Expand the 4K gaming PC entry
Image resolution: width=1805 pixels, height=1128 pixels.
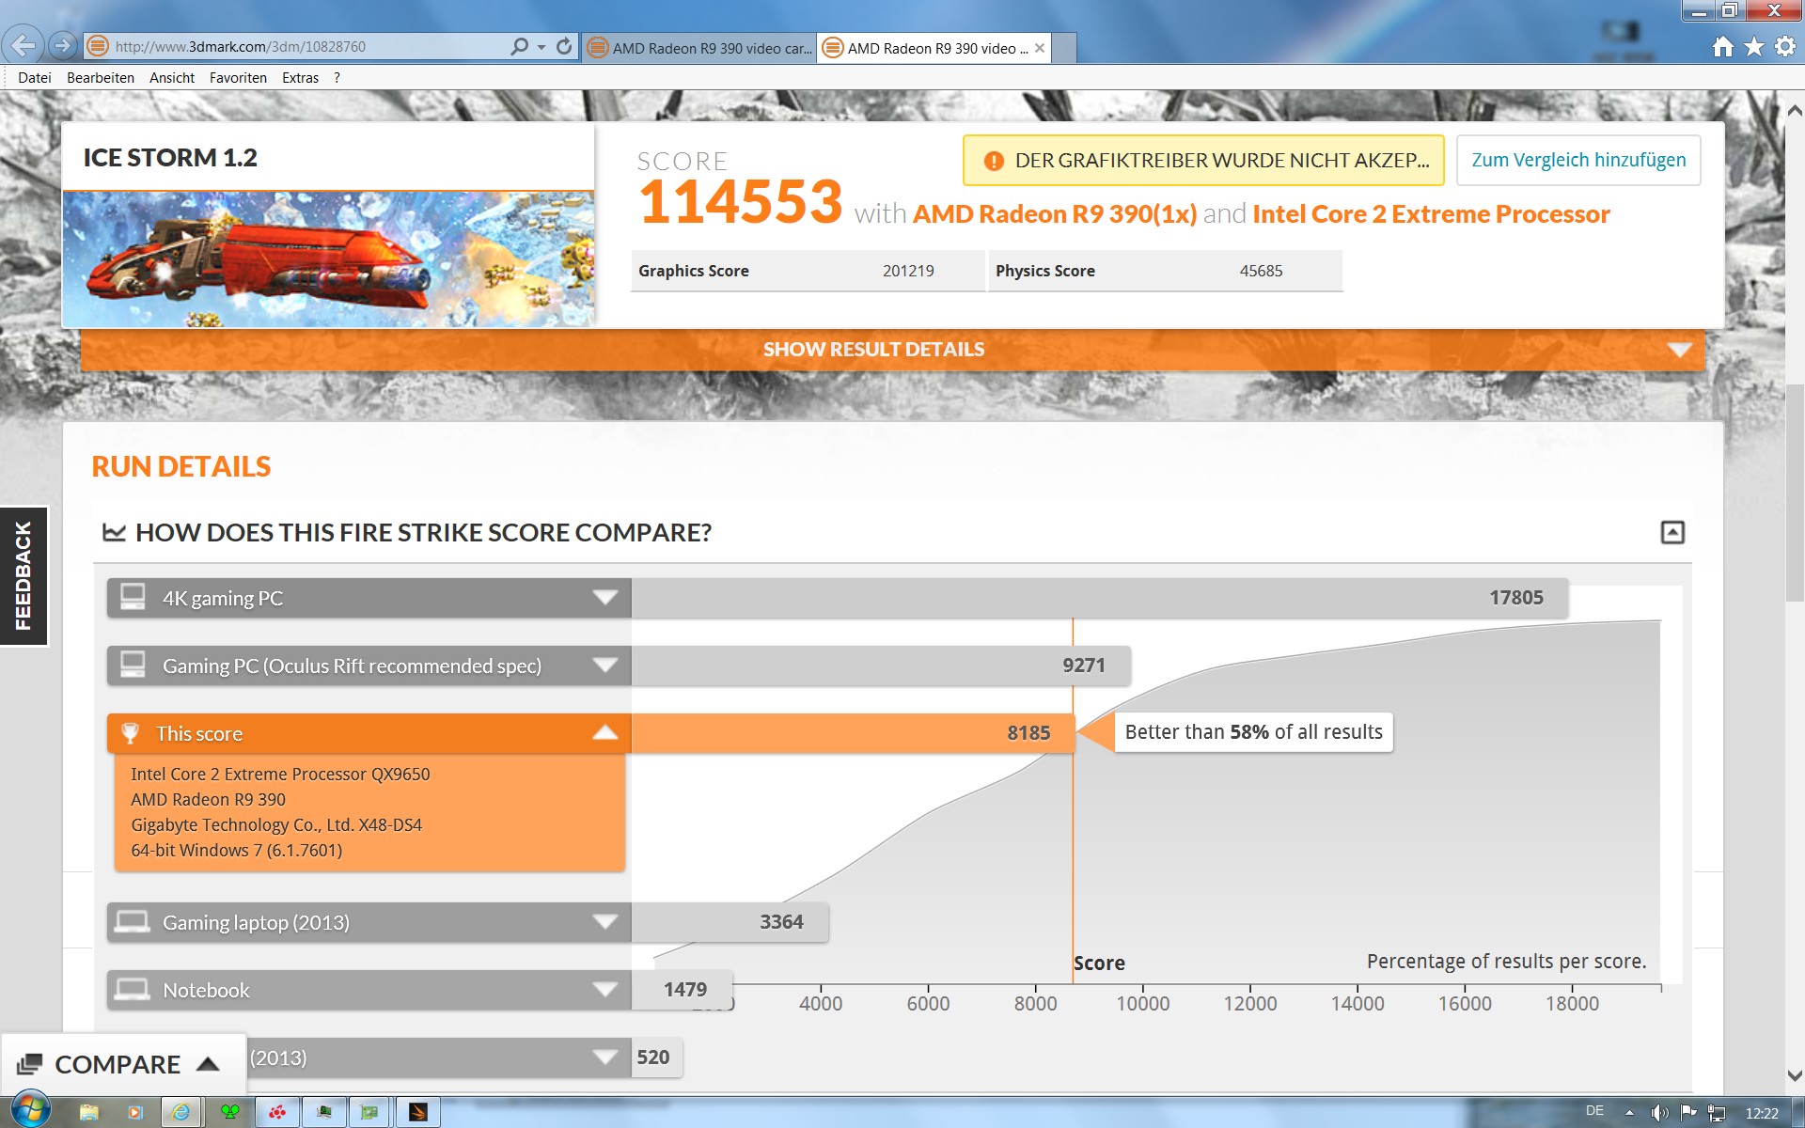click(604, 598)
